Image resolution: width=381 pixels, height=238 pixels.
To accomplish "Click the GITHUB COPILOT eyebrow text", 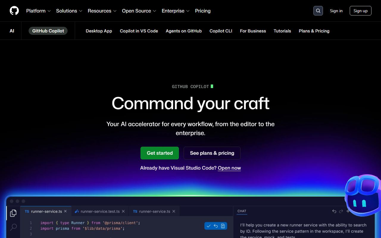I will tap(190, 87).
